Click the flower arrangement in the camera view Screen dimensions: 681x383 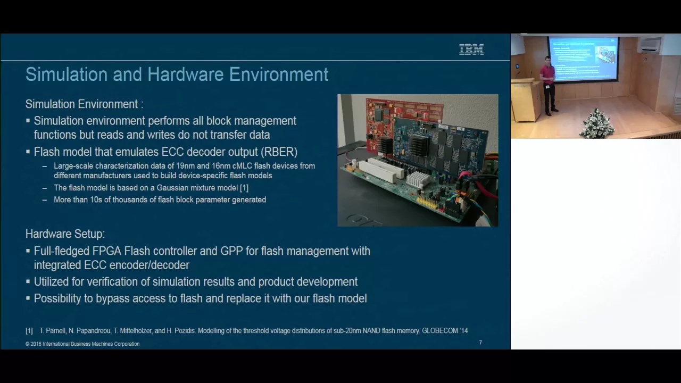597,124
